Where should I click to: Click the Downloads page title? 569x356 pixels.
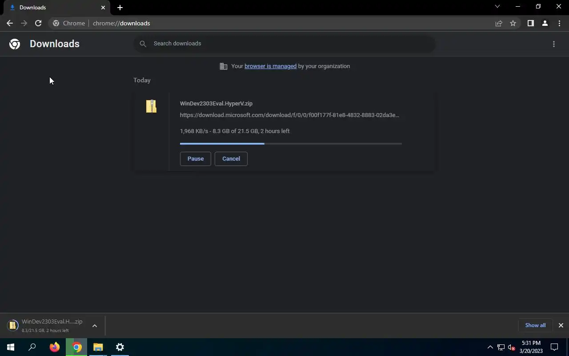tap(55, 44)
